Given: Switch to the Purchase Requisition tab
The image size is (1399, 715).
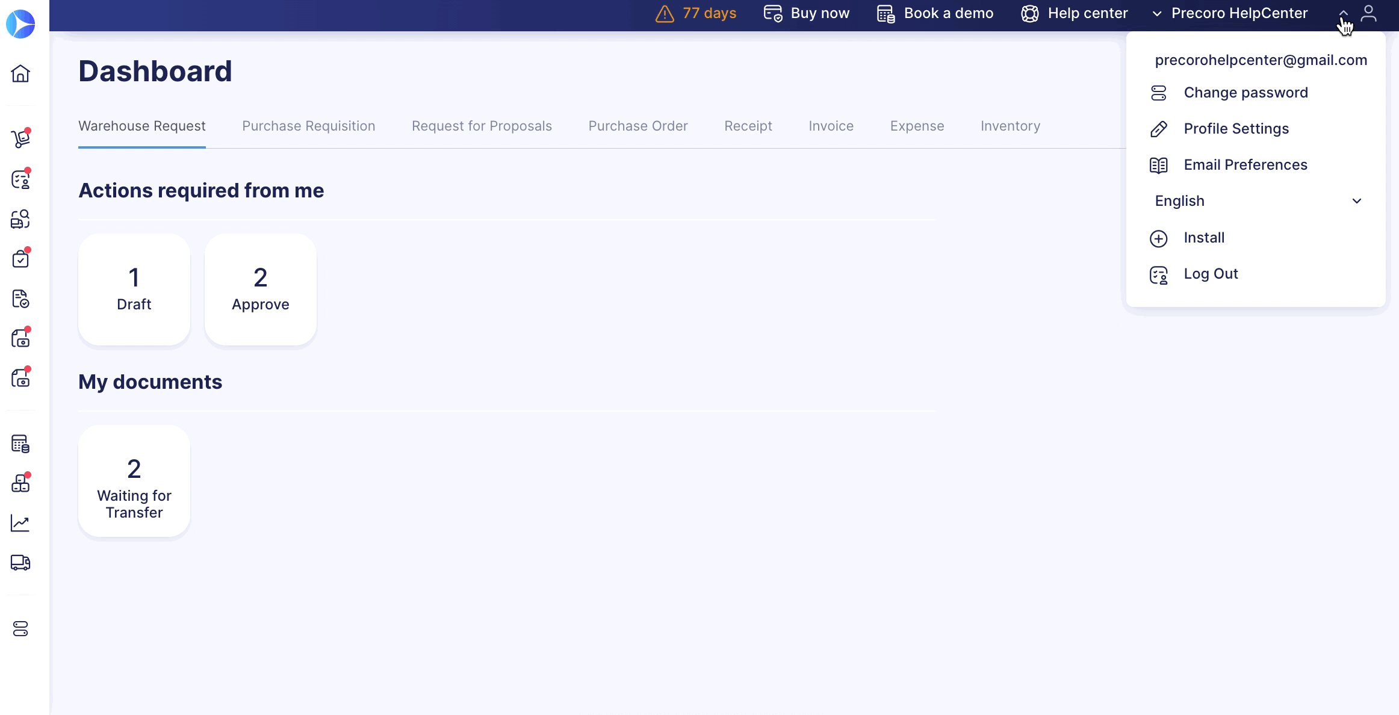Looking at the screenshot, I should pos(309,126).
